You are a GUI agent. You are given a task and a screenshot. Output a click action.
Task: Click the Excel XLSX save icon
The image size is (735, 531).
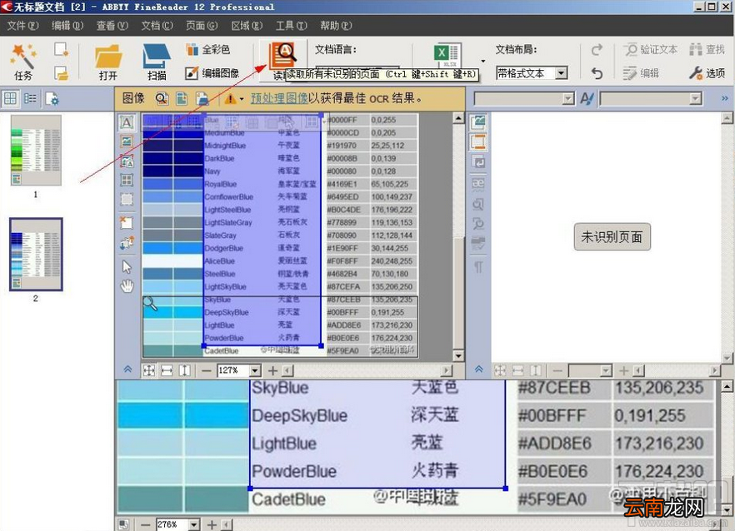447,57
